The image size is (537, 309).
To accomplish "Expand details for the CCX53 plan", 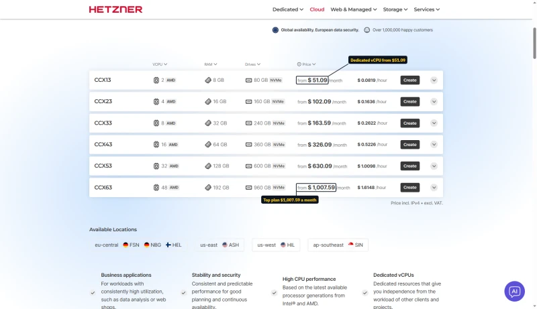I will point(434,166).
